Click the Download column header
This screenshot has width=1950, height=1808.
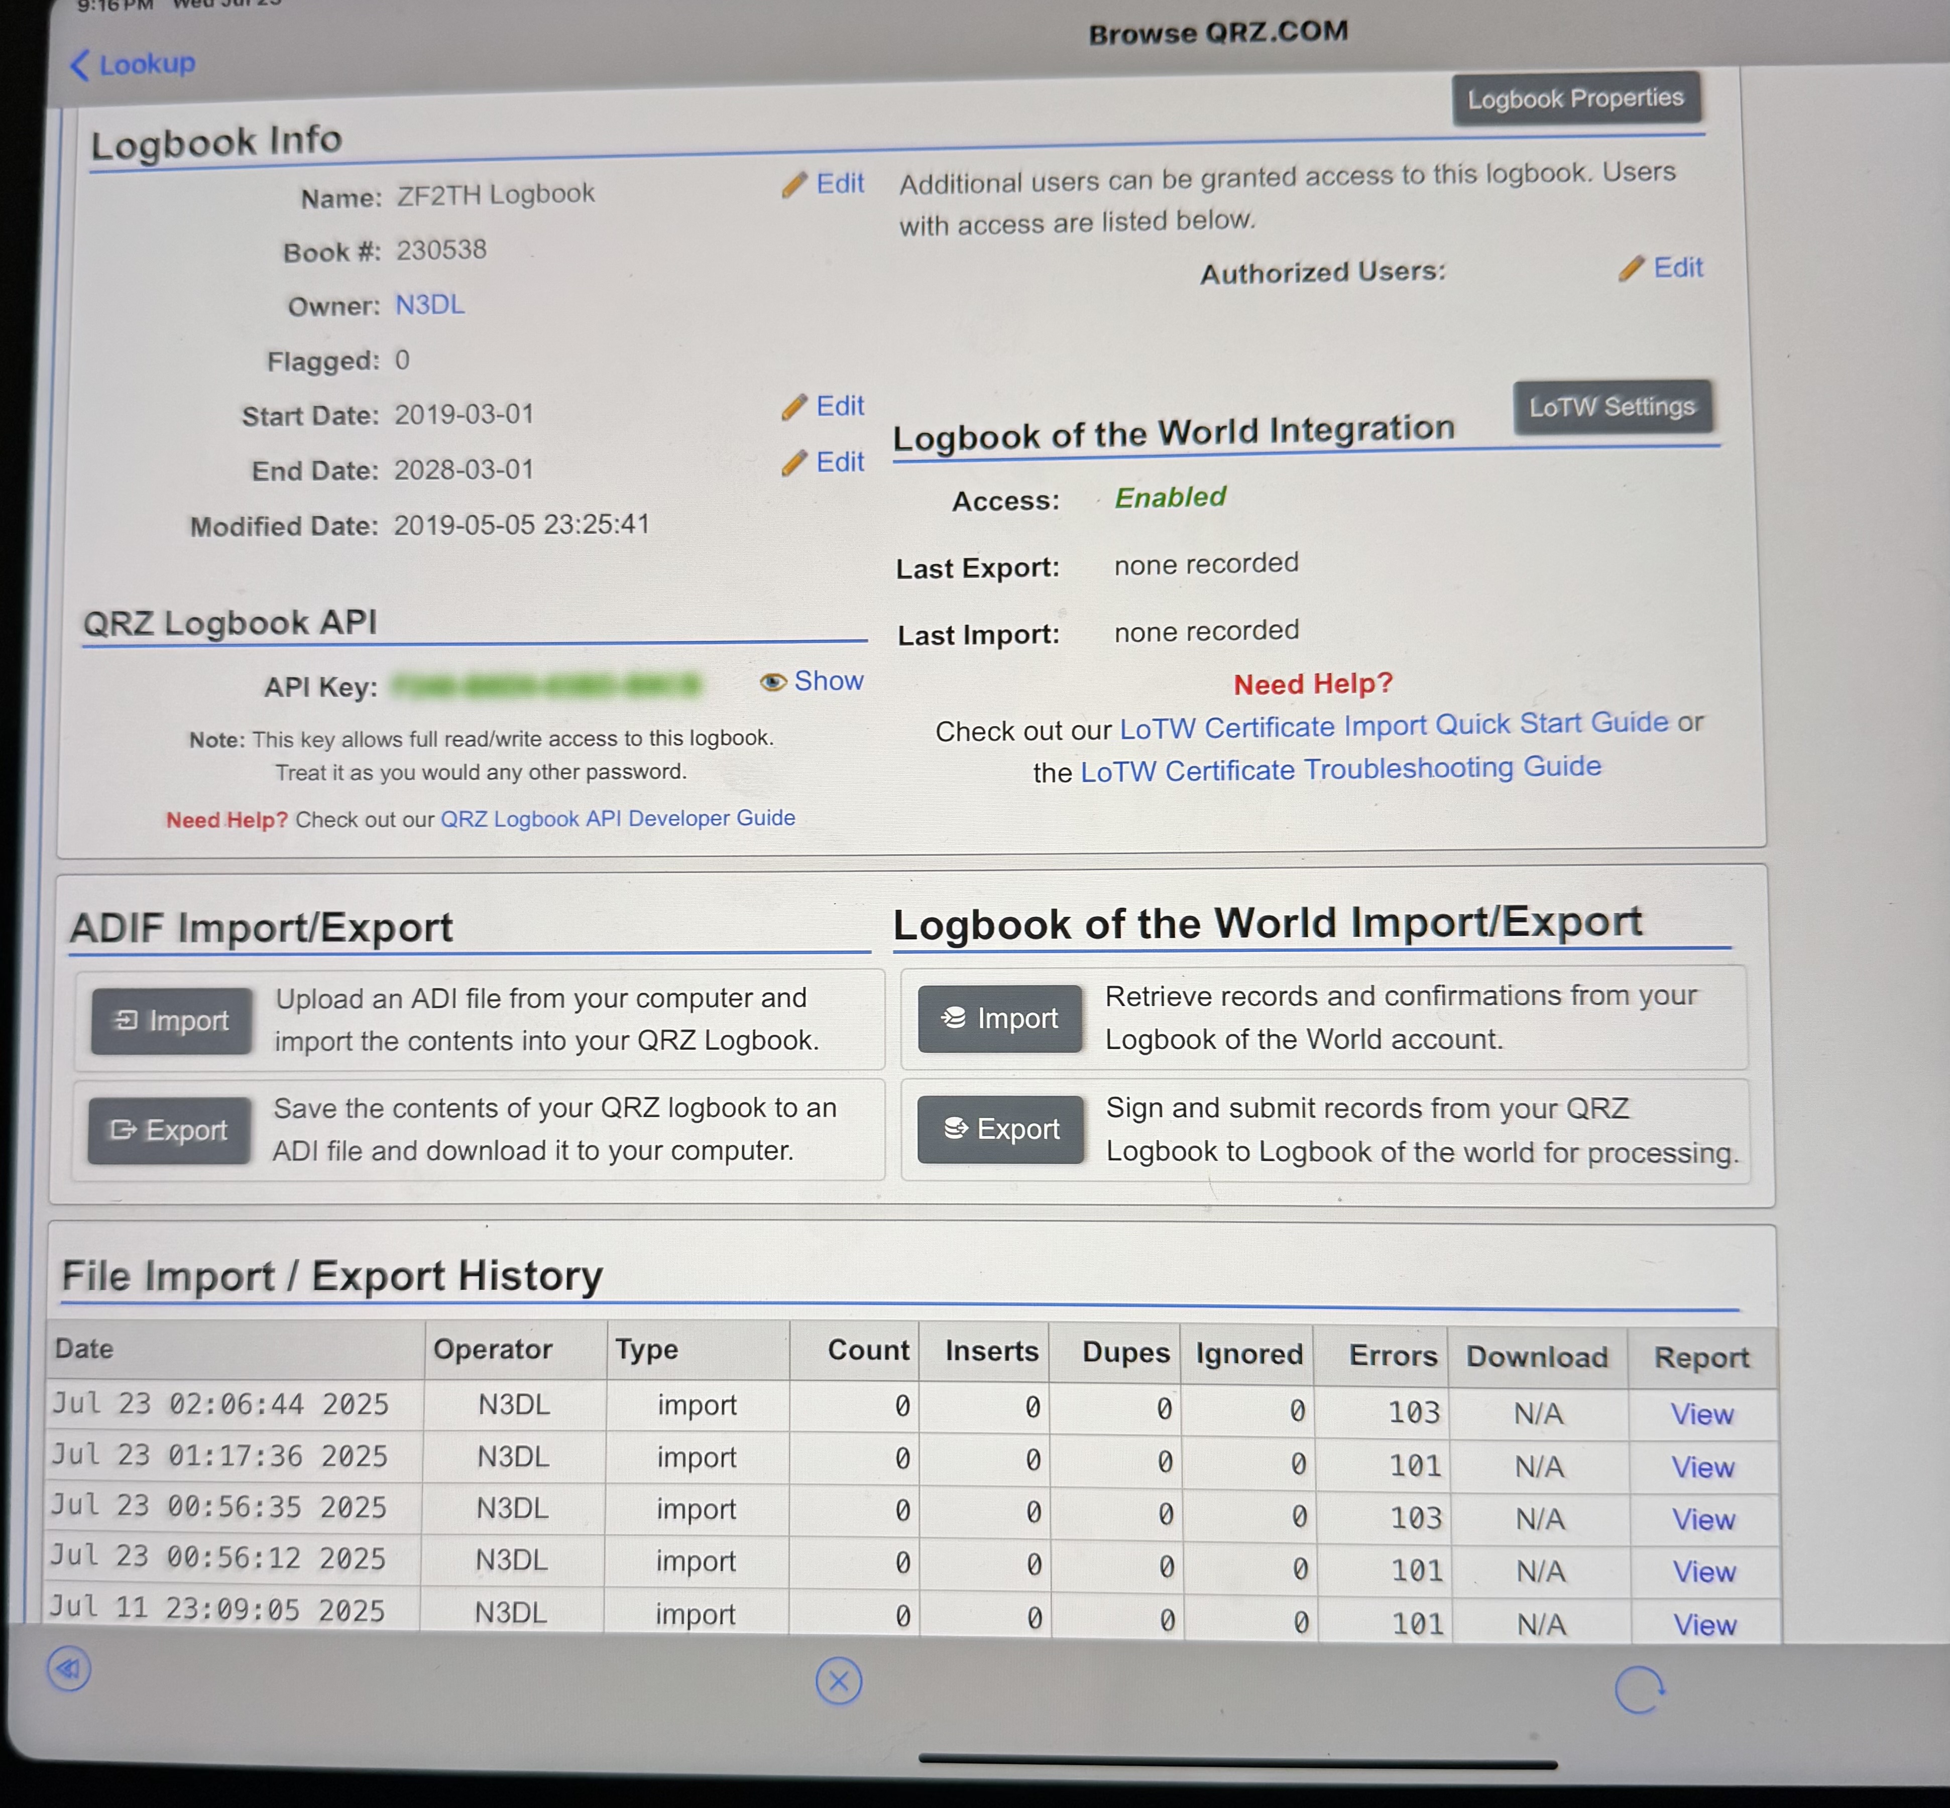1537,1357
